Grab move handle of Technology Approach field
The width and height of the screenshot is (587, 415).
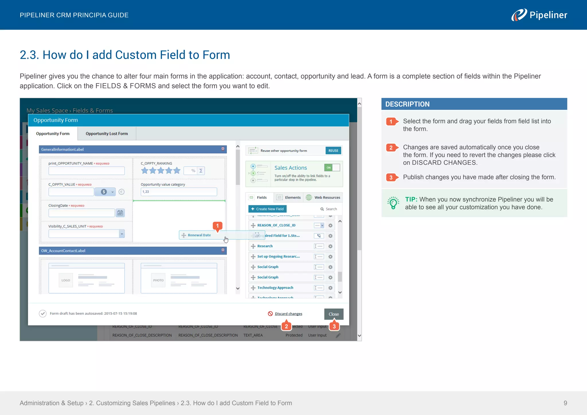coord(253,288)
